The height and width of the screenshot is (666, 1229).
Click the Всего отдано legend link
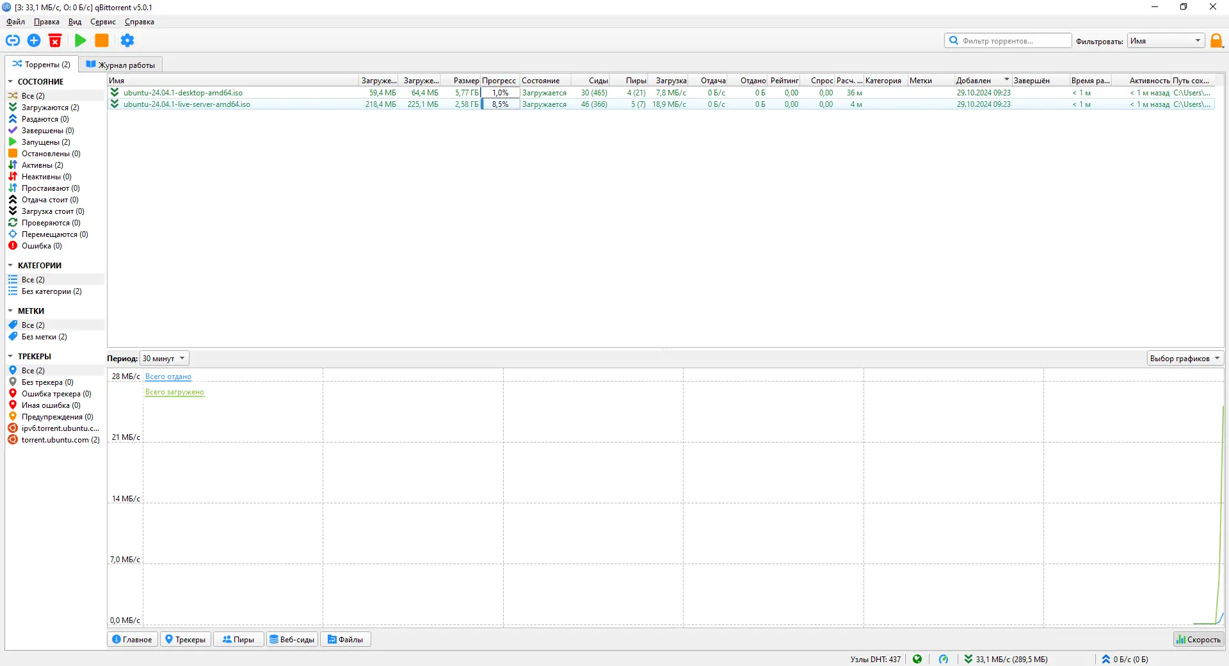tap(168, 377)
